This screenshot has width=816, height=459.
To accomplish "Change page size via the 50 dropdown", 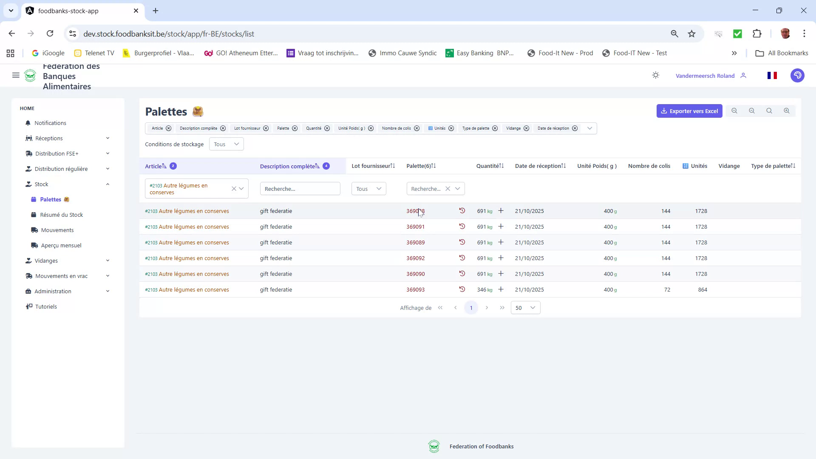I will point(525,307).
